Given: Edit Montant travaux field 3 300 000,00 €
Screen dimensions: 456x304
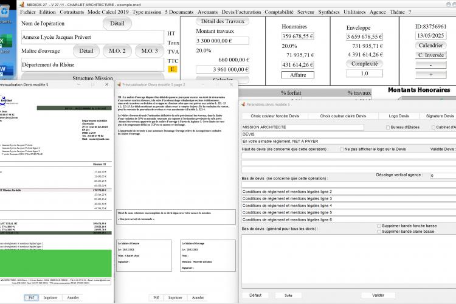Looking at the screenshot, I should (223, 41).
